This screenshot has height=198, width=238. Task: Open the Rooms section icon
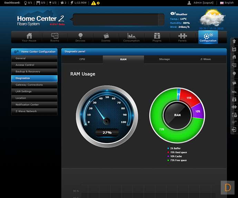click(54, 37)
